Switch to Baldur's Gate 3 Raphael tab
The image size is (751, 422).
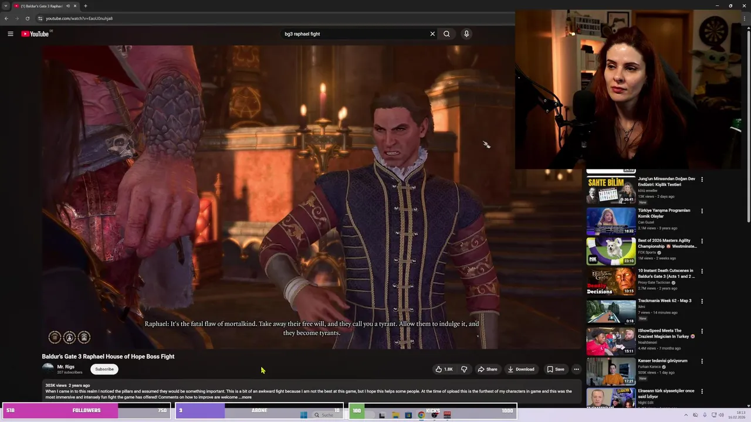42,6
